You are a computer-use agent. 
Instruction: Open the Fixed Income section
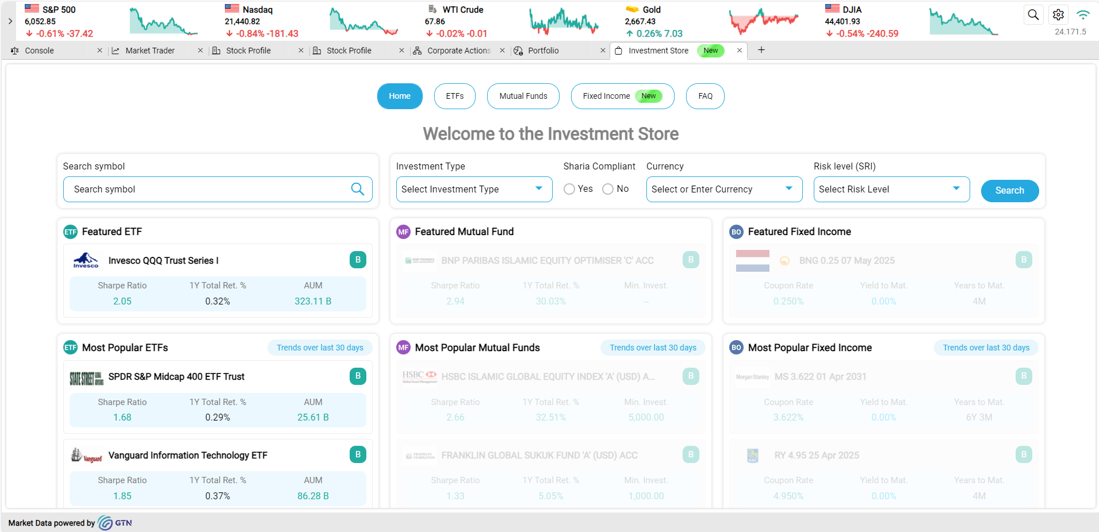point(622,96)
